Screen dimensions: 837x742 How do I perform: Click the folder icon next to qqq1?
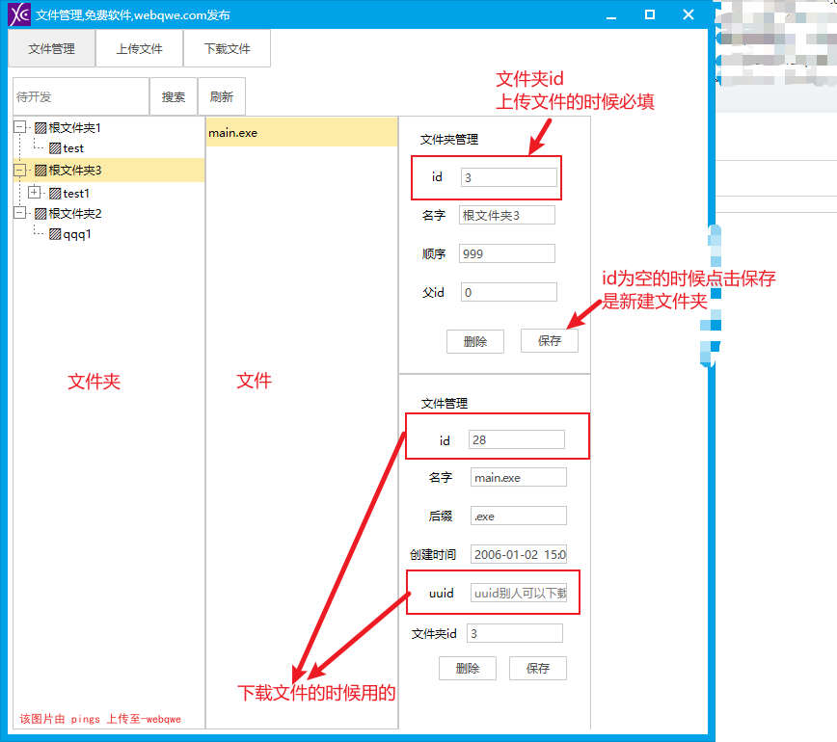click(55, 234)
